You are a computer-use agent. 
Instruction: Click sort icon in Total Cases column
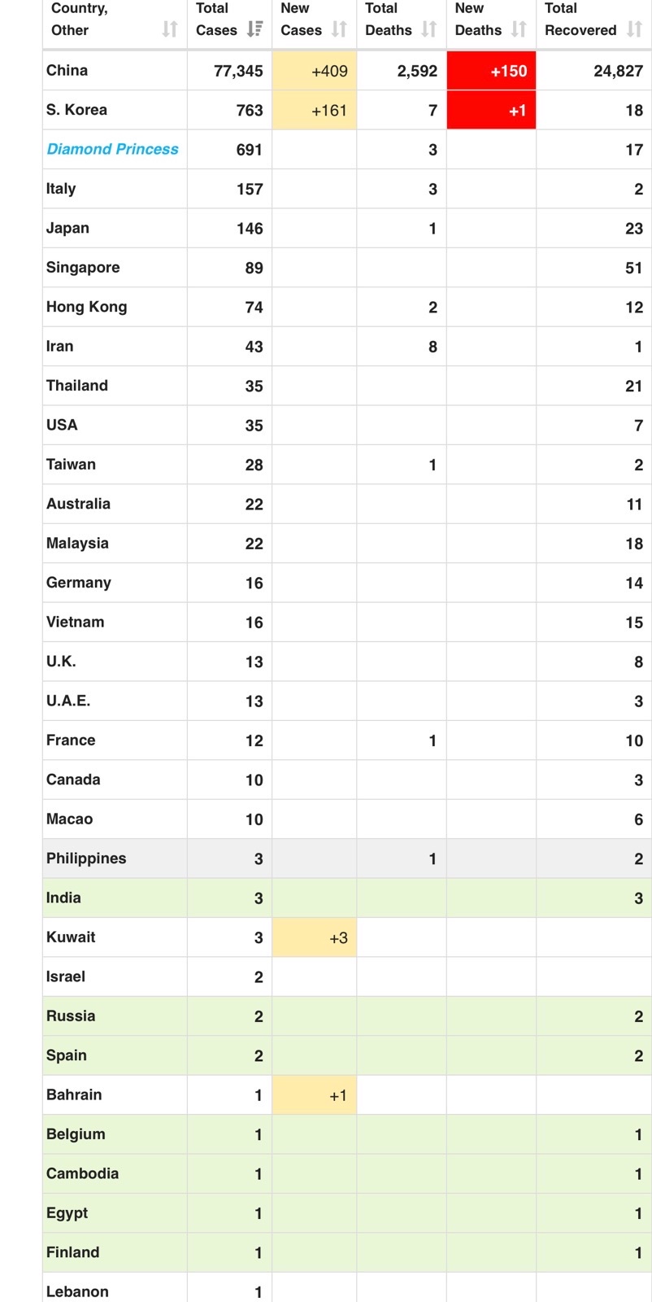[x=254, y=29]
